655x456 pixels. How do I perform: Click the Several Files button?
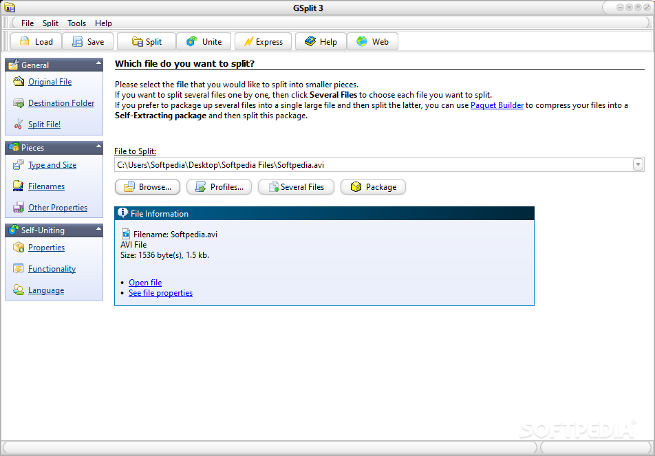point(296,186)
